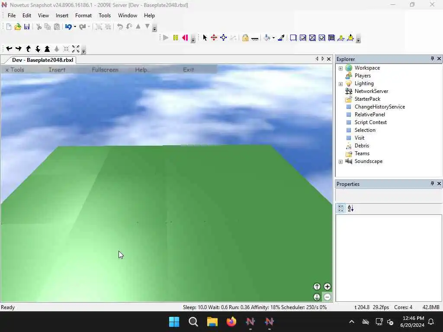This screenshot has width=443, height=332.
Task: Click the camera pan left arrow
Action: [9, 49]
